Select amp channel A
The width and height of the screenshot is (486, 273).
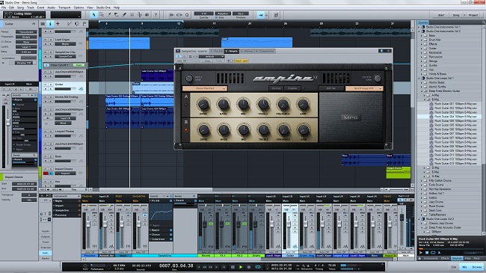click(x=186, y=96)
